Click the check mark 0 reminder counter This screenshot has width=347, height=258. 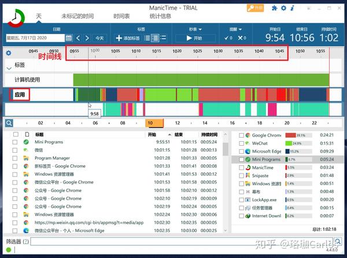click(228, 38)
